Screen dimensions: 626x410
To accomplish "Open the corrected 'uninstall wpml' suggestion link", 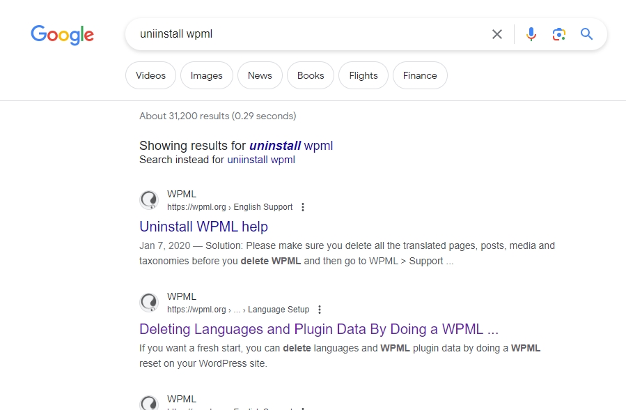I will click(291, 146).
